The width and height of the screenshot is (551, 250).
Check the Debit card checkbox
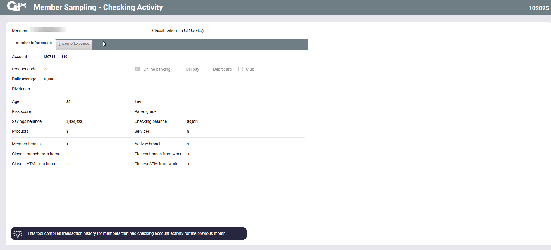click(x=208, y=69)
